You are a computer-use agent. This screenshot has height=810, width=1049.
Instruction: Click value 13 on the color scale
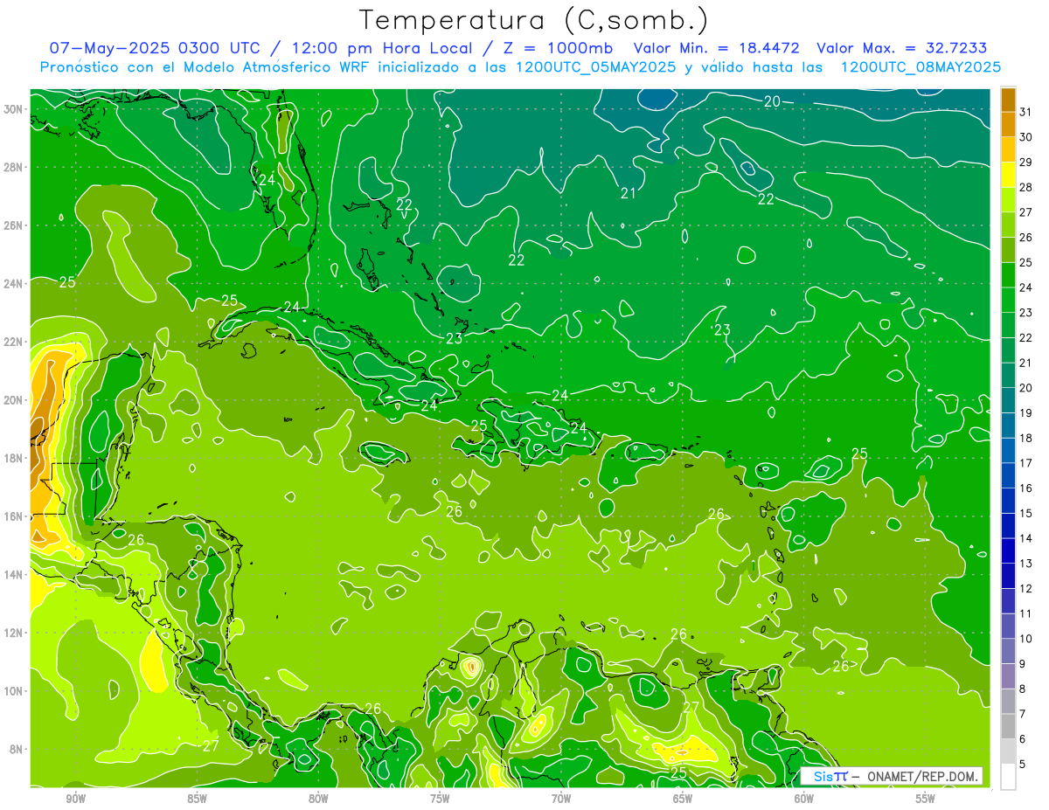[1026, 564]
